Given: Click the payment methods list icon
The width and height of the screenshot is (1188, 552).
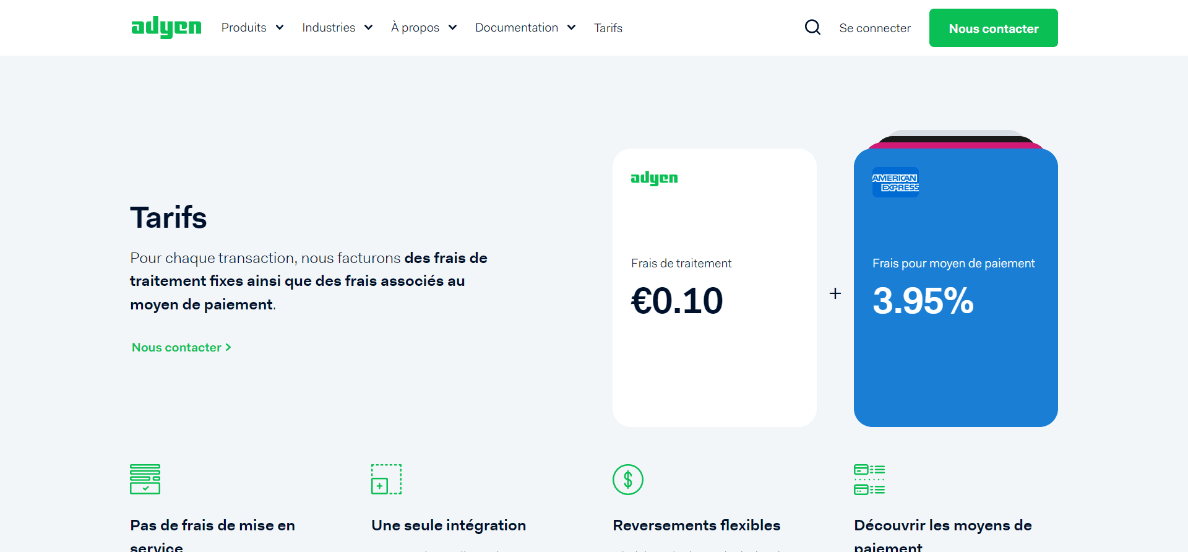Looking at the screenshot, I should coord(869,480).
